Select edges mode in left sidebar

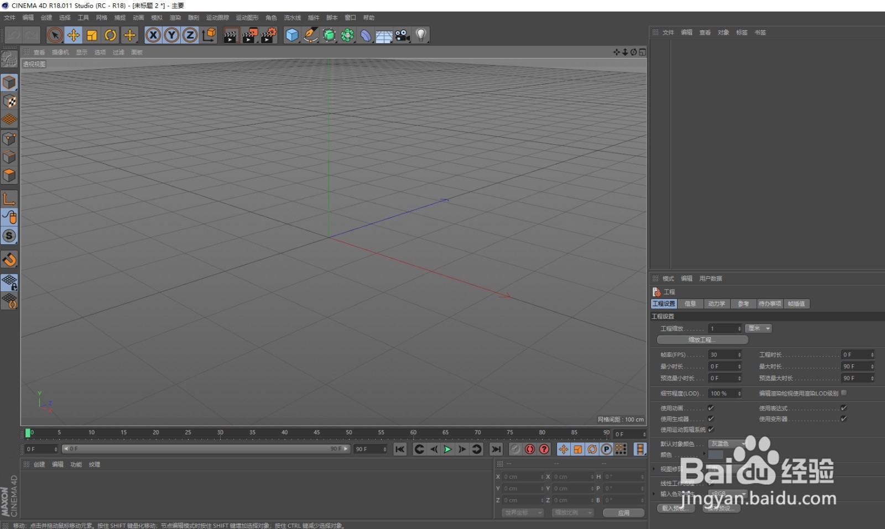pyautogui.click(x=9, y=157)
